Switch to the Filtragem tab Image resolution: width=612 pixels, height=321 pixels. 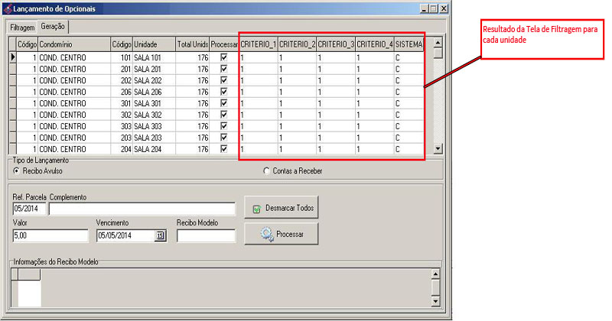click(23, 25)
